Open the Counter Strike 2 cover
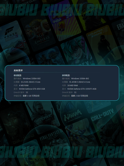Image resolution: width=124 pixels, height=166 pixels. (103, 44)
